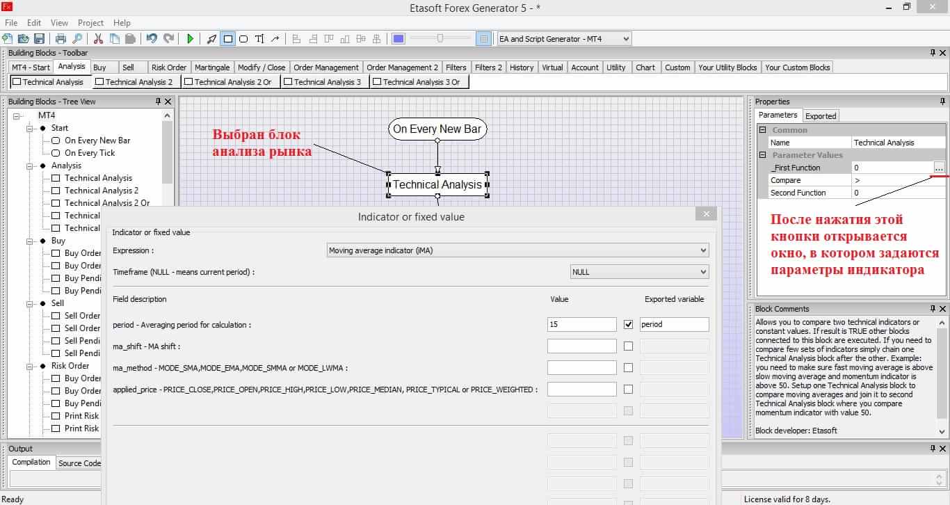
Task: Collapse the Common property group
Action: [763, 130]
